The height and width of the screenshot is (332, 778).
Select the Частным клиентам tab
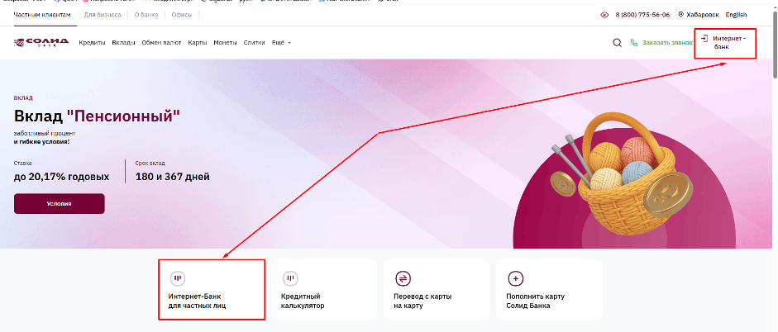[x=42, y=15]
